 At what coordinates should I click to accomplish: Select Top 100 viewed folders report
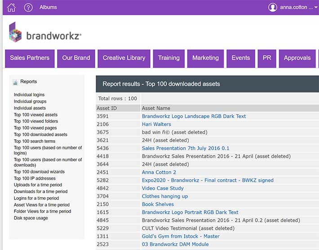(x=36, y=121)
